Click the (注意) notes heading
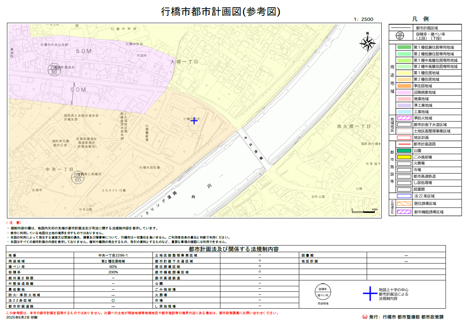 (x=14, y=223)
